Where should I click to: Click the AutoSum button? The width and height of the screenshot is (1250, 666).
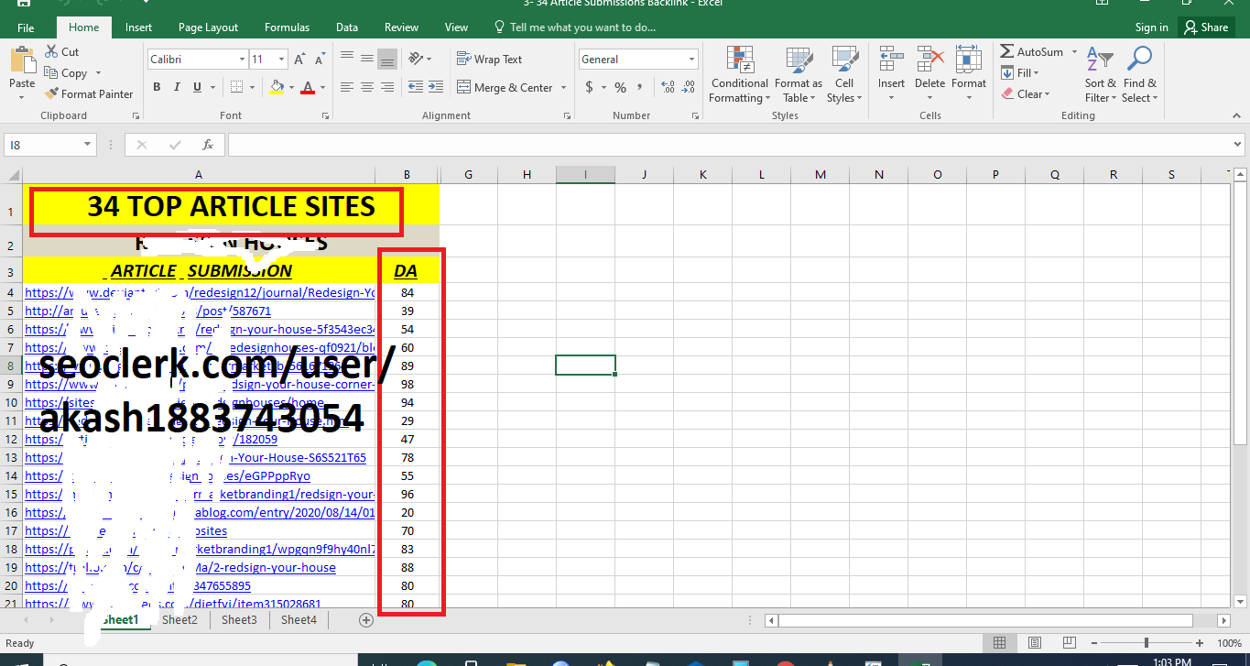point(1032,52)
